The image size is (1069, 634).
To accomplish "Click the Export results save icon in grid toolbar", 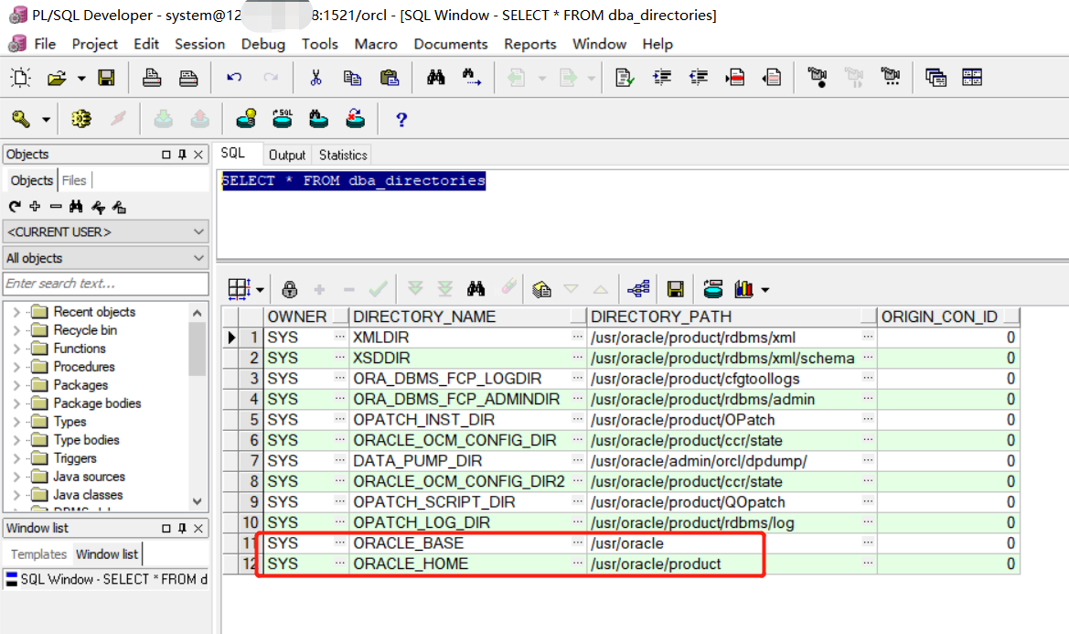I will pos(676,289).
